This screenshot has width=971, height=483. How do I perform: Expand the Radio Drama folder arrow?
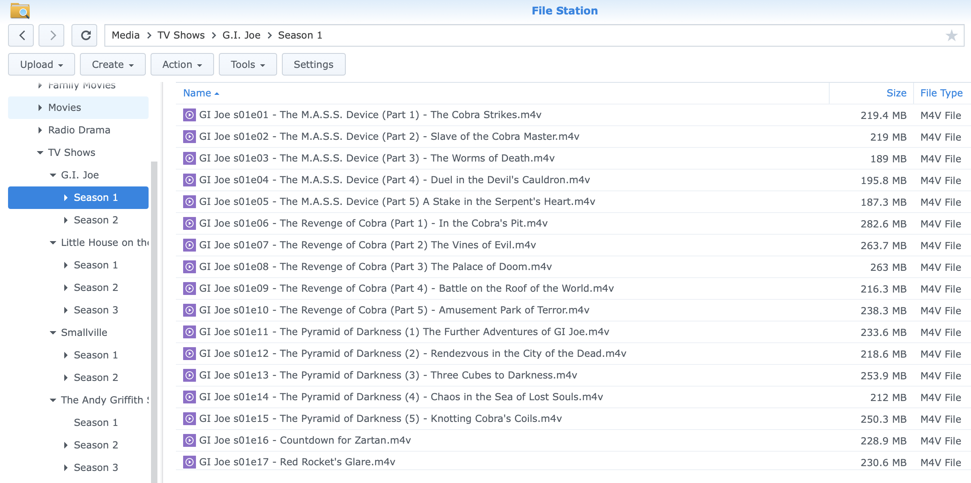pos(40,130)
